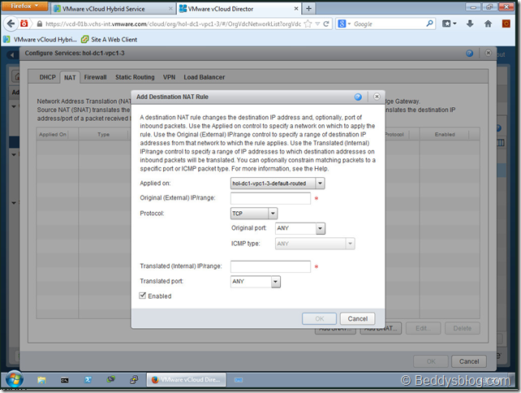Open Command Prompt from taskbar
521x393 pixels.
[x=64, y=380]
